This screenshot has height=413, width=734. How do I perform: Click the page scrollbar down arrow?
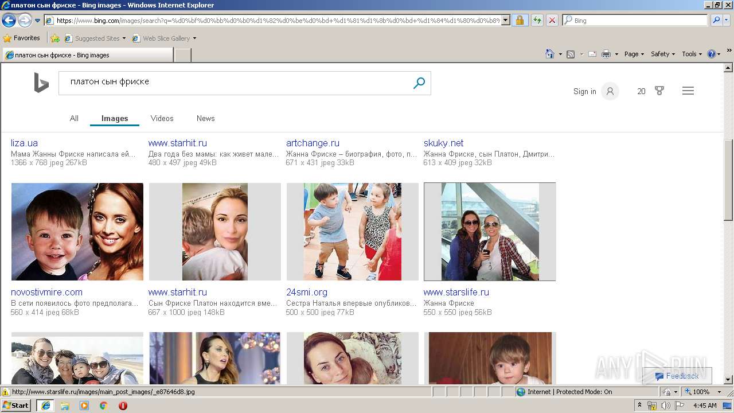pyautogui.click(x=728, y=380)
